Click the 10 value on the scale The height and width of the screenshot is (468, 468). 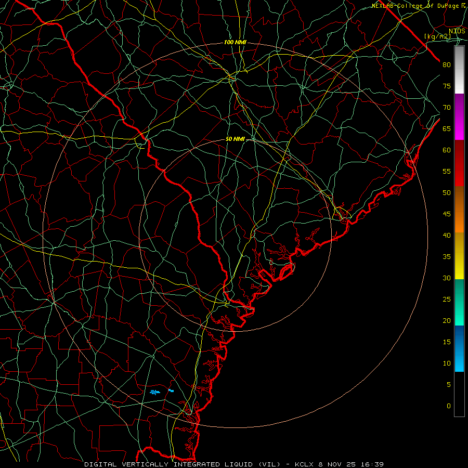447,363
